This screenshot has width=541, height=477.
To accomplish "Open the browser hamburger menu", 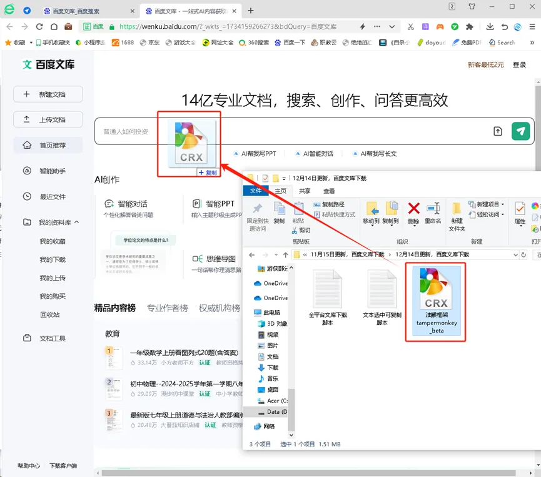I will point(532,26).
